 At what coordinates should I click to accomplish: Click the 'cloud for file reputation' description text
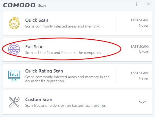tap(45, 81)
